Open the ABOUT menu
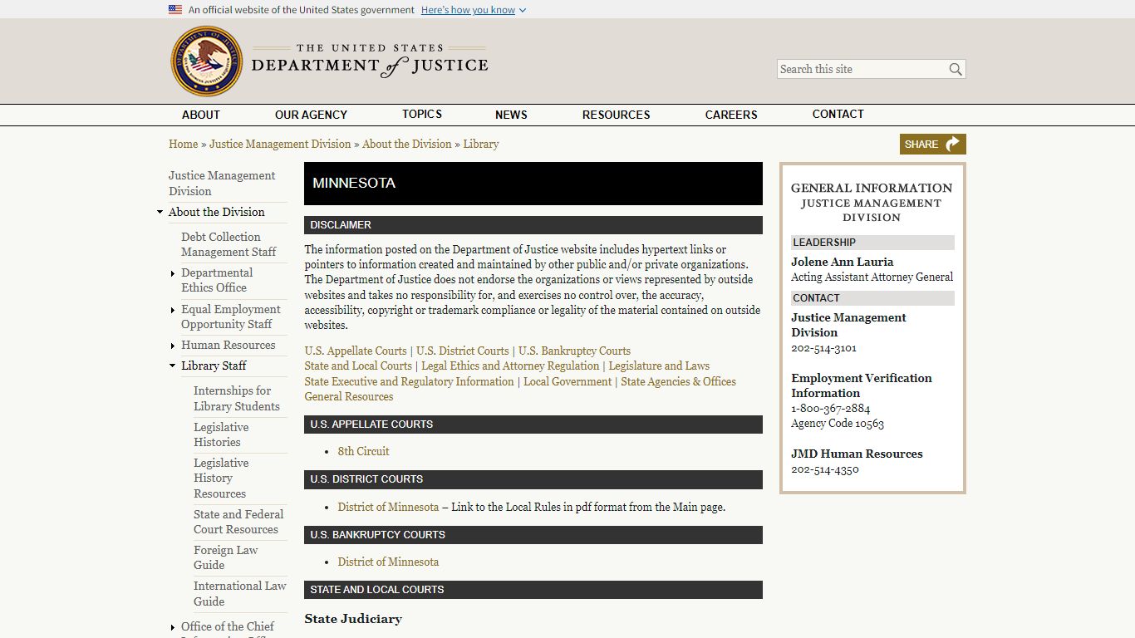The image size is (1135, 638). [x=201, y=115]
